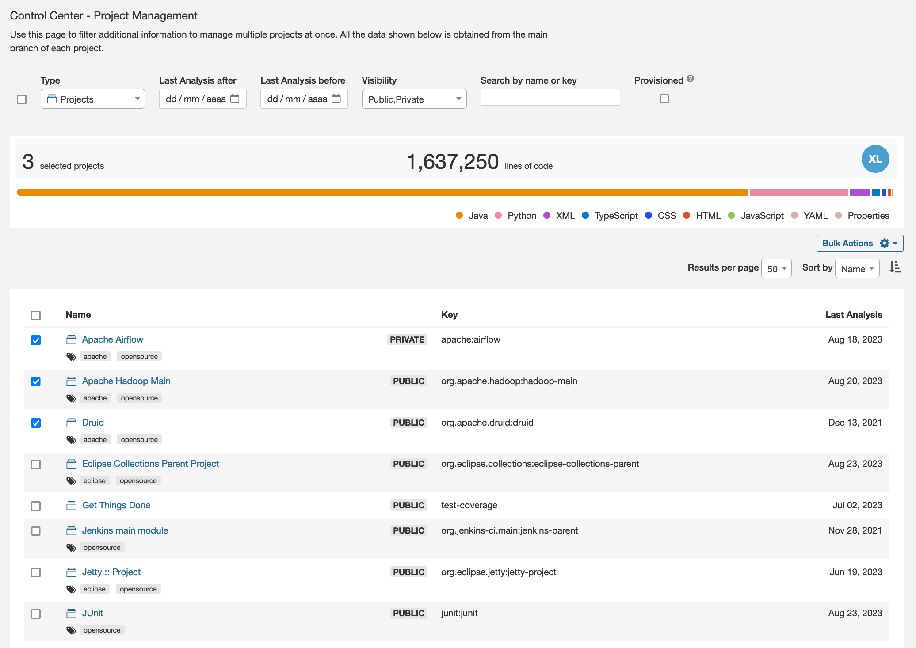Enable the Provisioned filter checkbox
Screen dimensions: 916x648
tap(664, 99)
